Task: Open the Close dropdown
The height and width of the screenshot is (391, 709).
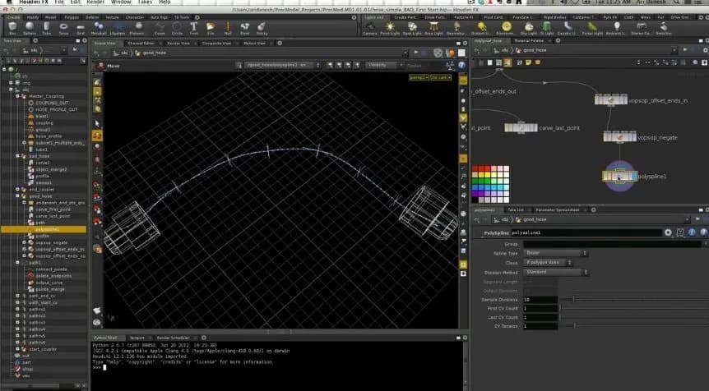Action: pos(548,262)
